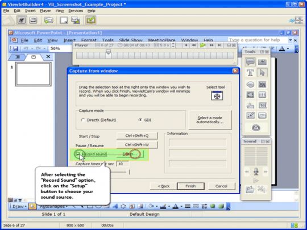Click 'Select a mode automatically...' button
This screenshot has width=307, height=230.
(x=210, y=120)
